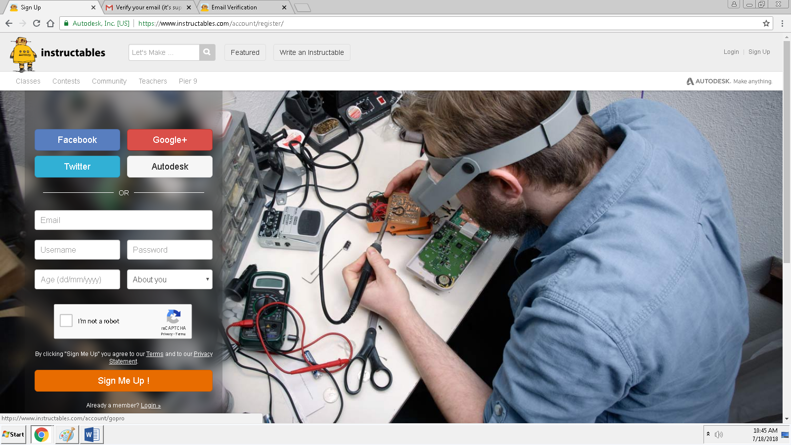The width and height of the screenshot is (791, 445).
Task: Close the Email Verification tab
Action: click(x=284, y=7)
